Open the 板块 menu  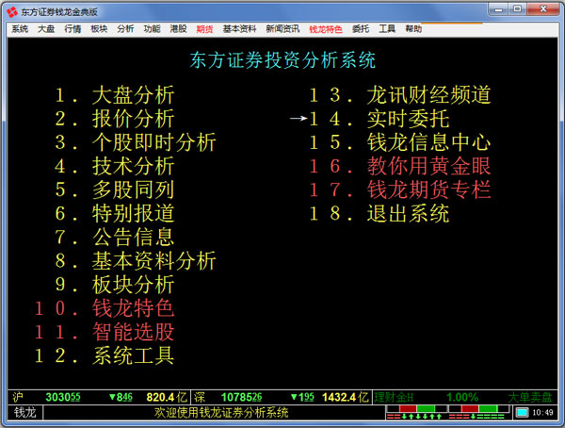coord(99,29)
